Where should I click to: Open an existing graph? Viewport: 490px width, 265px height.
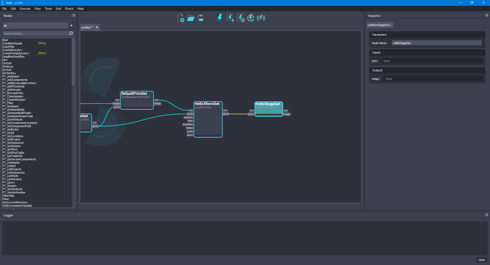[x=191, y=18]
